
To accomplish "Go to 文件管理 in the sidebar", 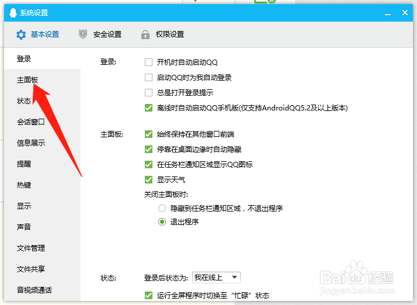I will pos(42,248).
